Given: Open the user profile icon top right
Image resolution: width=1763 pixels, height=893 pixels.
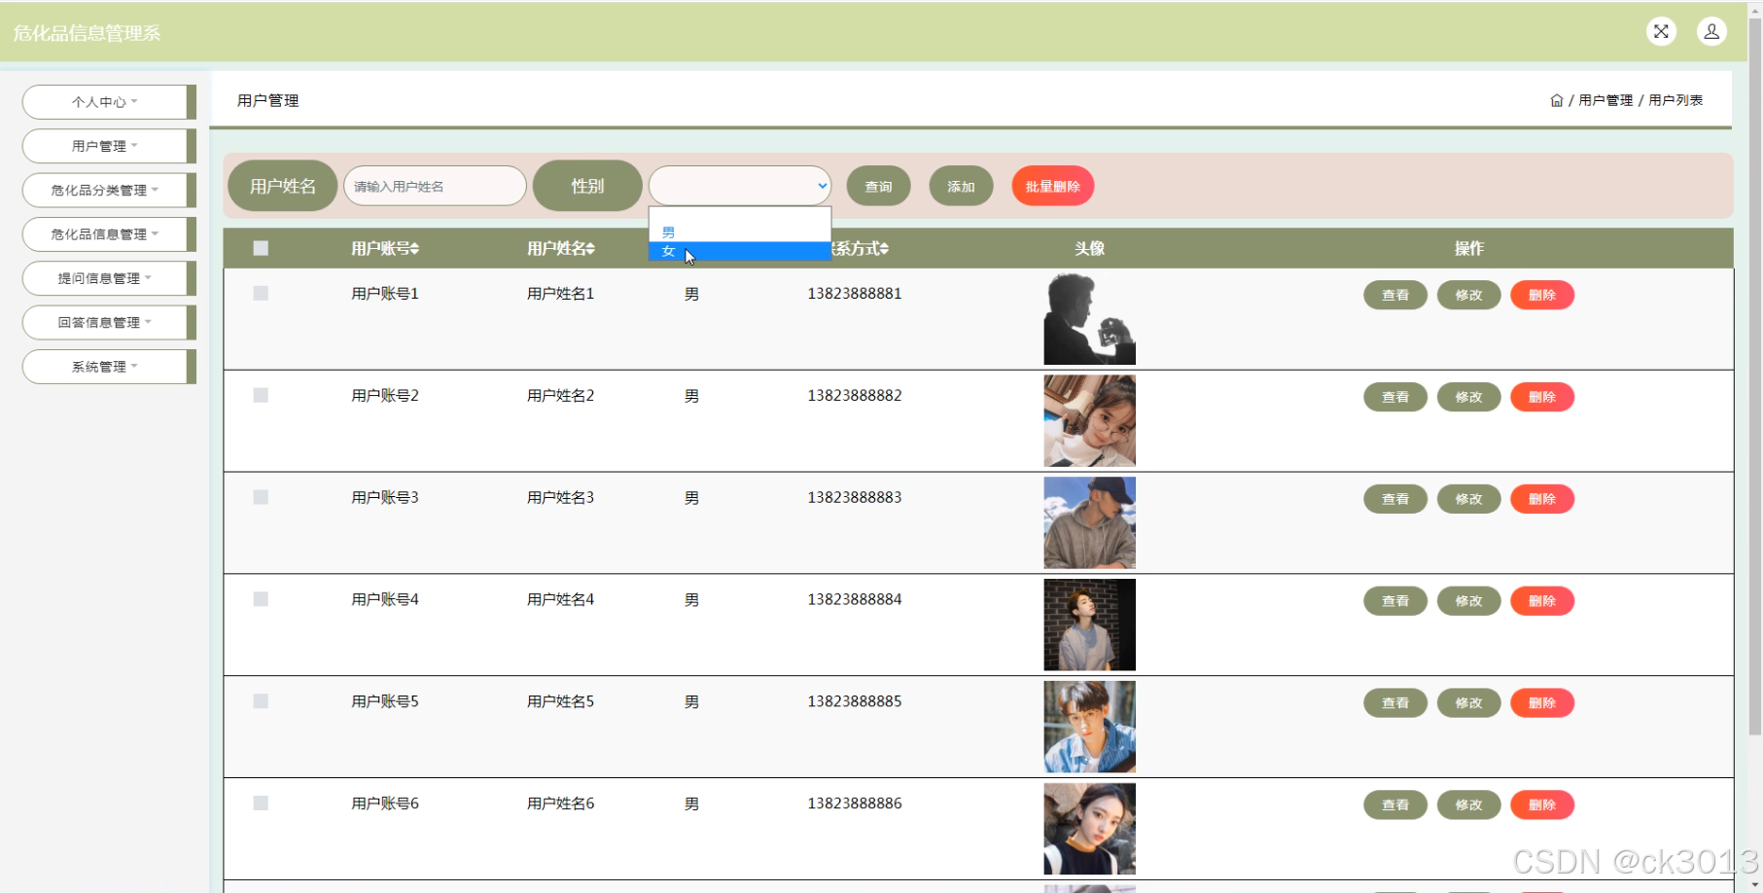Looking at the screenshot, I should [x=1711, y=31].
